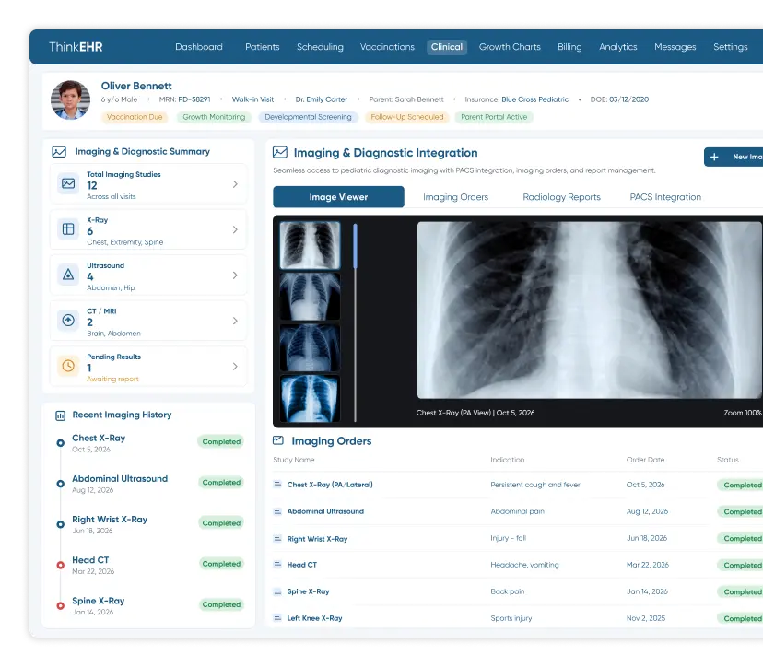763x667 pixels.
Task: Open Right Wrist X-Ray in Recent Imaging History
Action: (110, 519)
